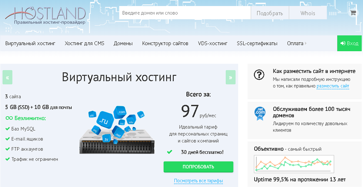Viewport: 363px width, 187px height.
Task: Show next slide with right arrow
Action: [231, 78]
